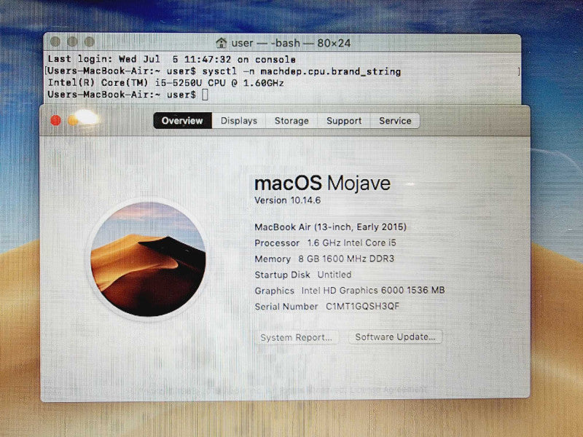Click the Intel HD Graphics 6000 1536 MB line

pos(373,291)
